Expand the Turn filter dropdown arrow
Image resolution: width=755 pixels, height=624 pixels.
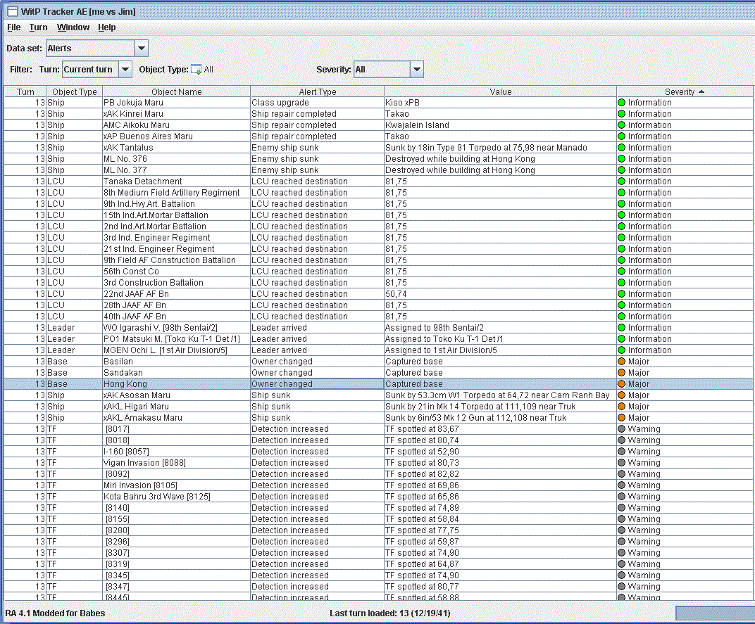(125, 69)
